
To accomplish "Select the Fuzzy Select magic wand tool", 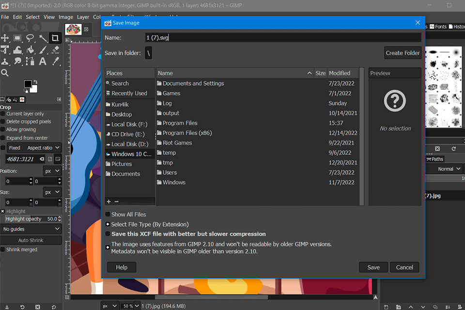I will point(43,38).
